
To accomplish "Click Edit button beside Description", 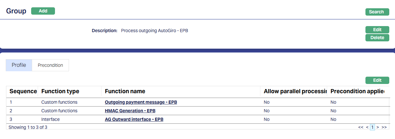I will point(377,30).
